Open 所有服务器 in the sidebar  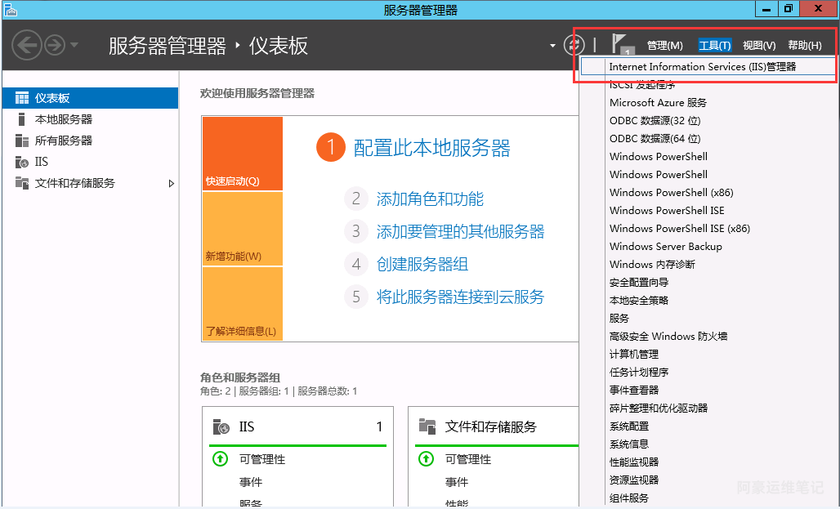(x=63, y=141)
